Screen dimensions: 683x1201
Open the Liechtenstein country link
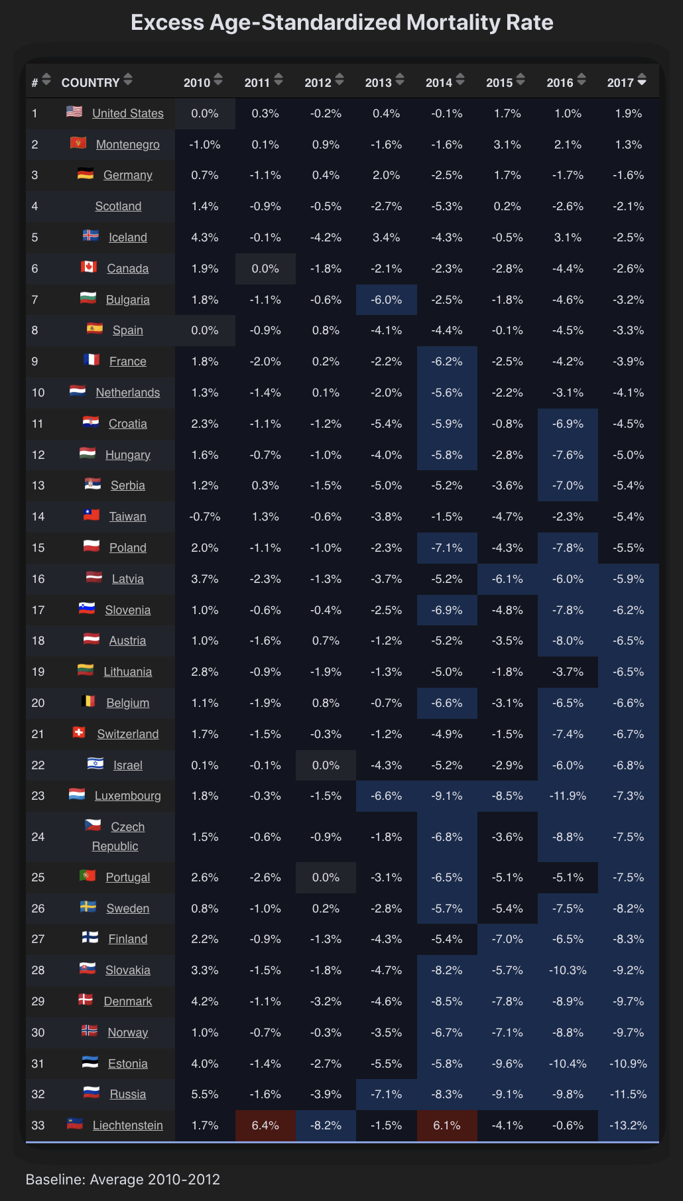(128, 1125)
